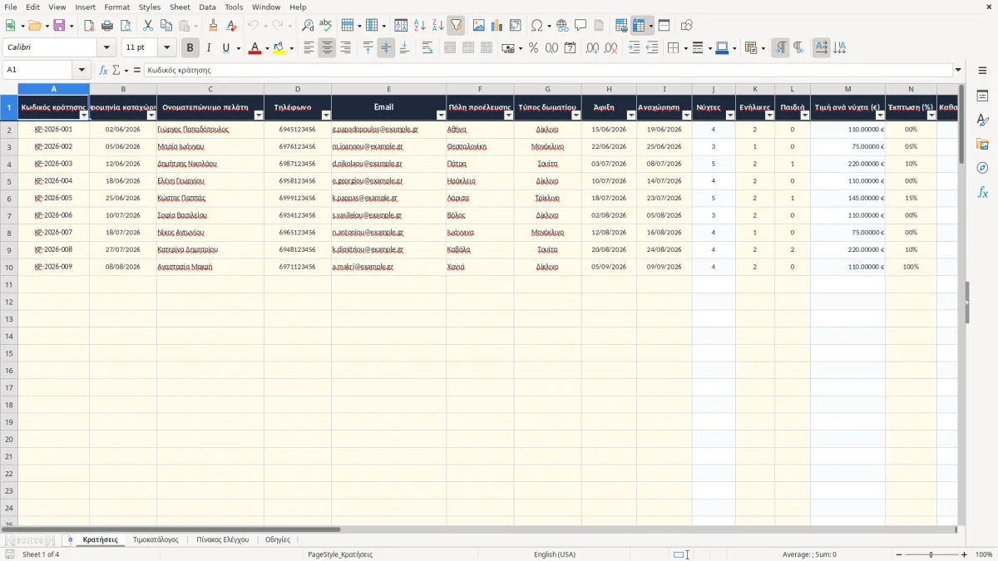Toggle the AutoFilter button
Viewport: 998px width, 561px height.
tap(456, 26)
